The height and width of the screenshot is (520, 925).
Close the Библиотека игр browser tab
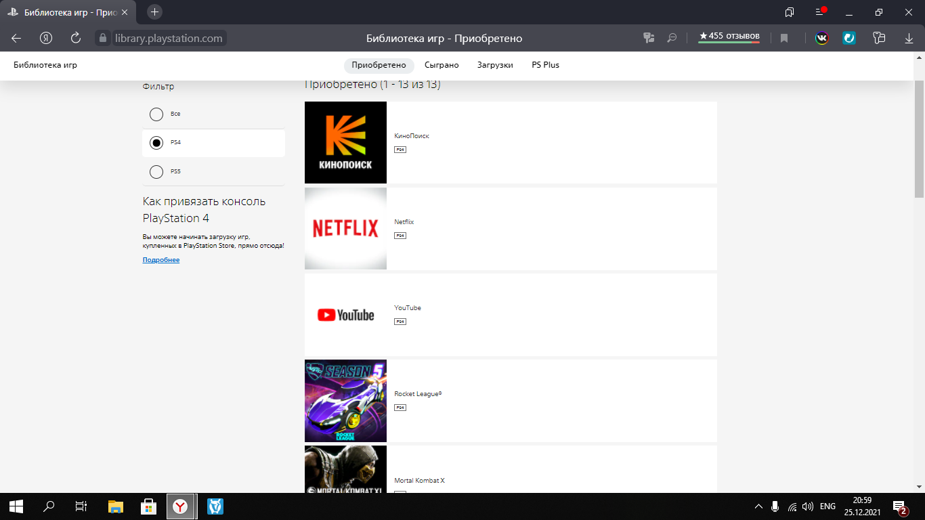(124, 12)
